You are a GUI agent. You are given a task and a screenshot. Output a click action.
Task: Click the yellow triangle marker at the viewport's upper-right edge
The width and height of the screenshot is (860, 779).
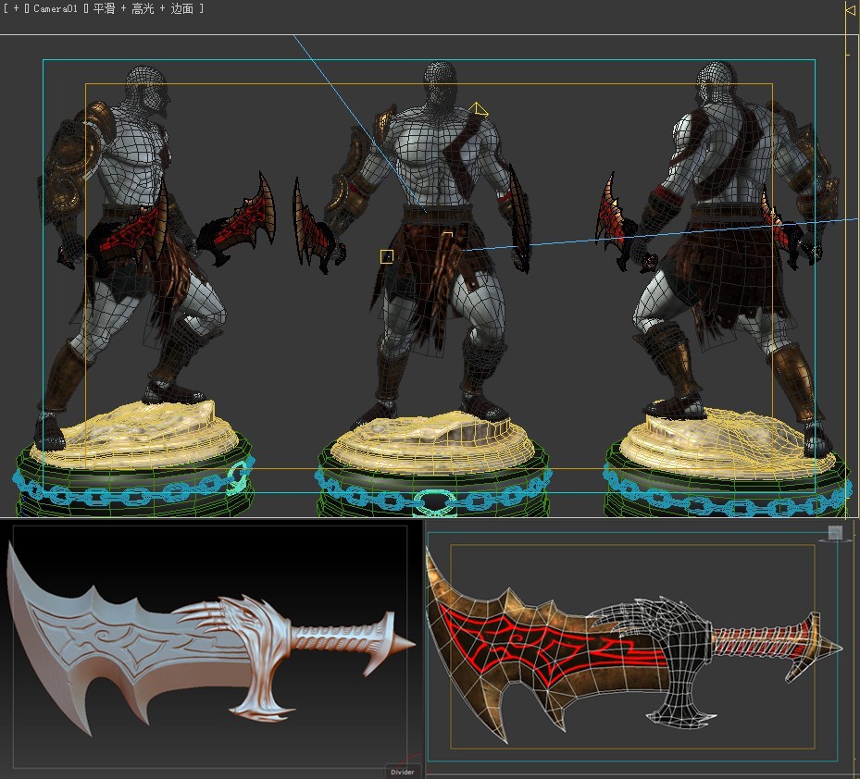click(x=850, y=9)
